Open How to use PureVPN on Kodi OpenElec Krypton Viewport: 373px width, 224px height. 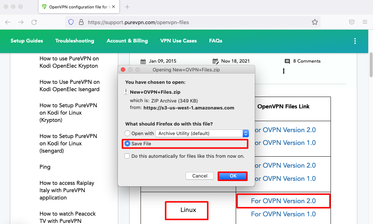tap(69, 62)
